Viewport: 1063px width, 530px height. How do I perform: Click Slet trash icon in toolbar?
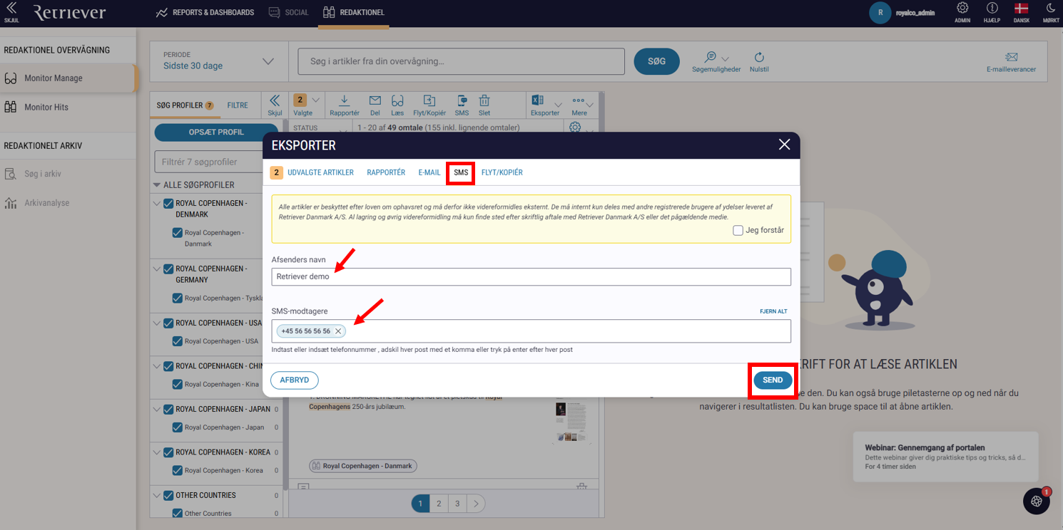click(484, 100)
